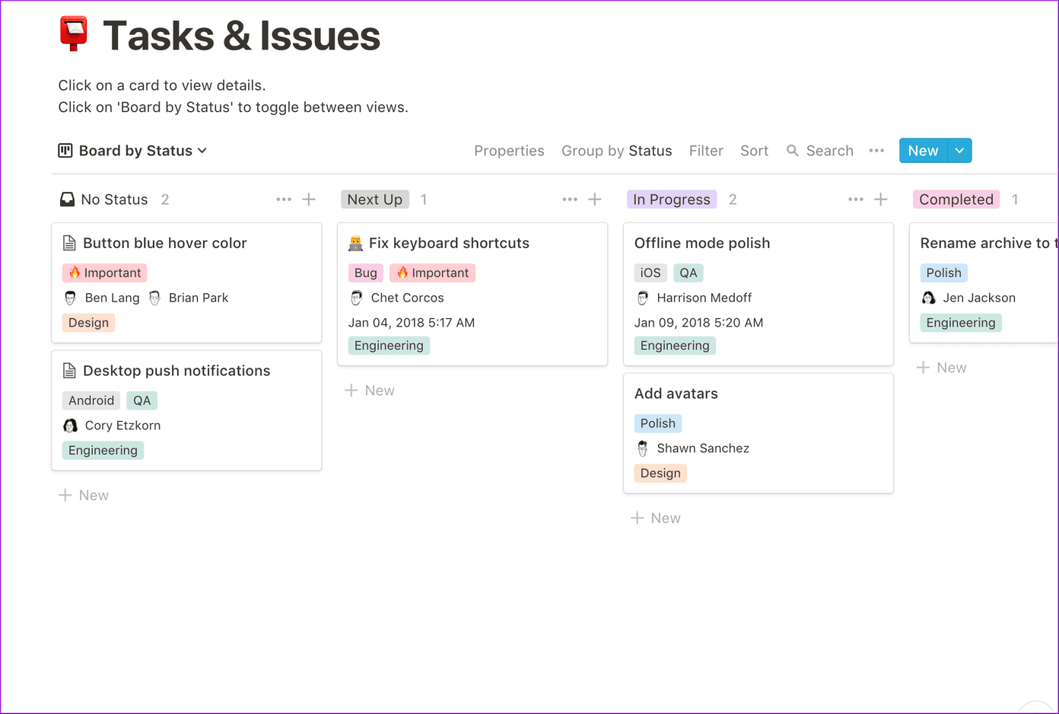Click Jan 09, 2018 5:20 AM date

698,323
